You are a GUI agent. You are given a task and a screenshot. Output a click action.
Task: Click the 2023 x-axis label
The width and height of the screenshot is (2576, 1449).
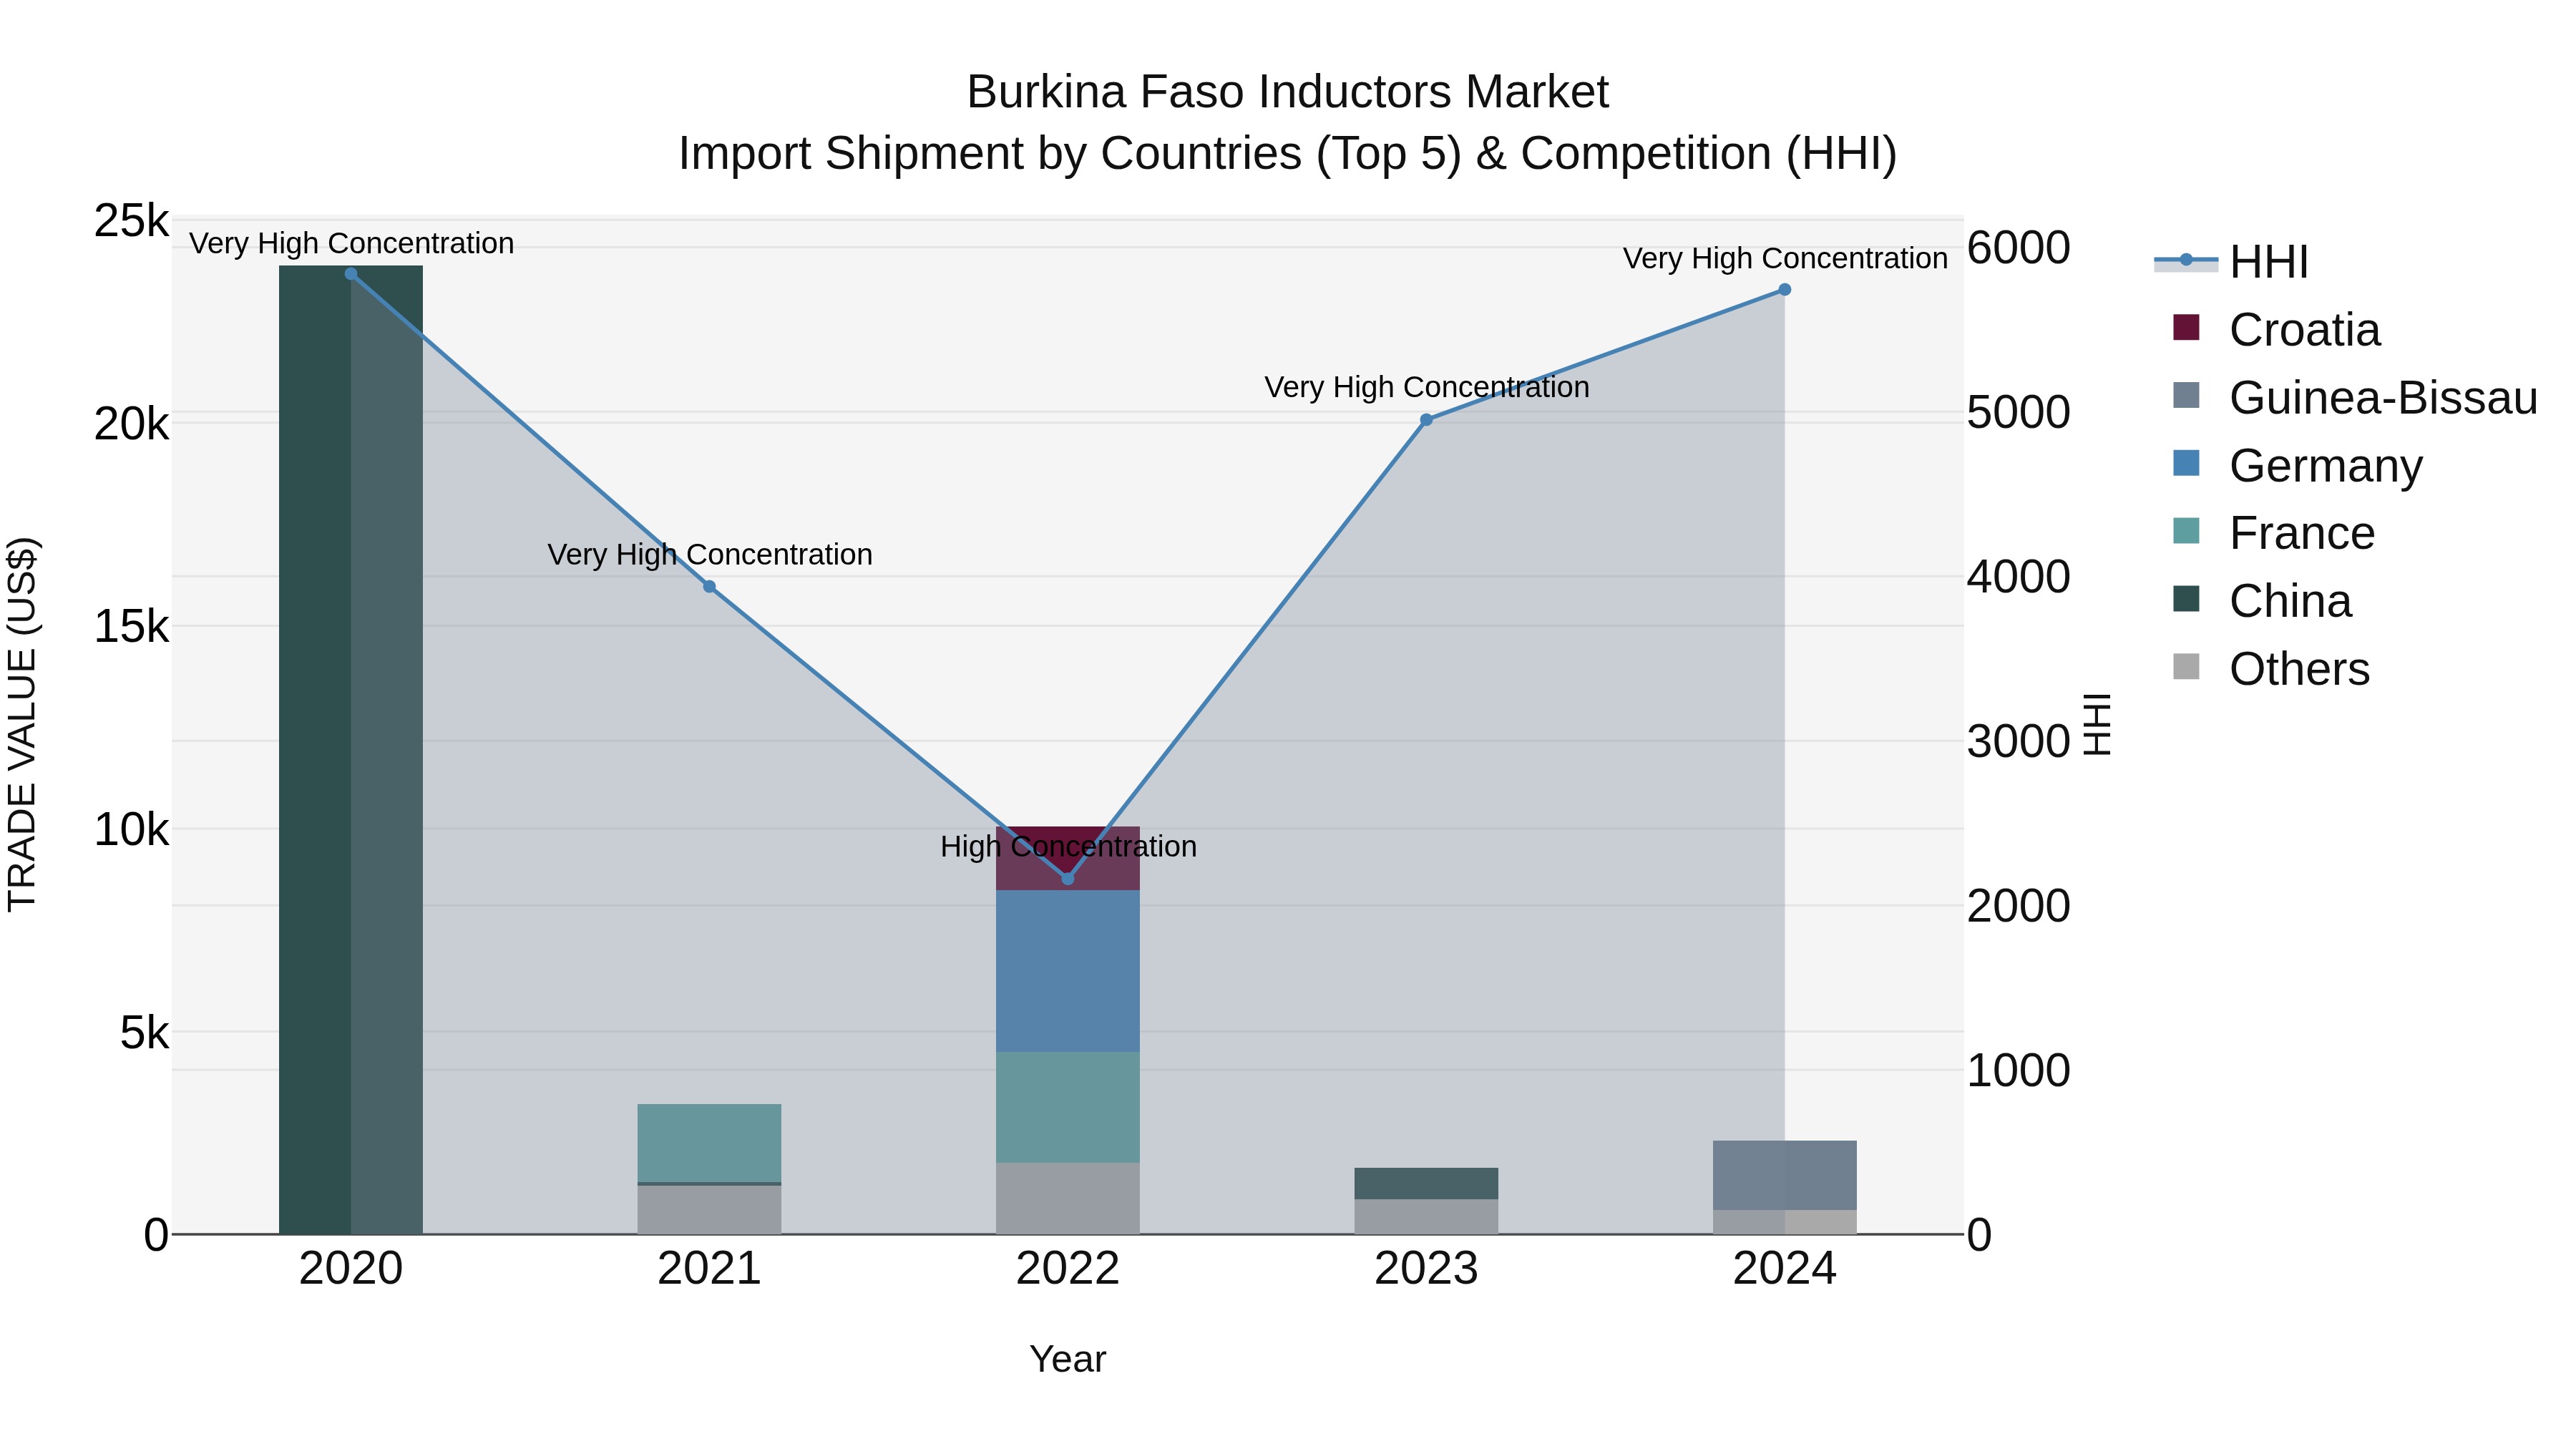click(x=1427, y=1269)
